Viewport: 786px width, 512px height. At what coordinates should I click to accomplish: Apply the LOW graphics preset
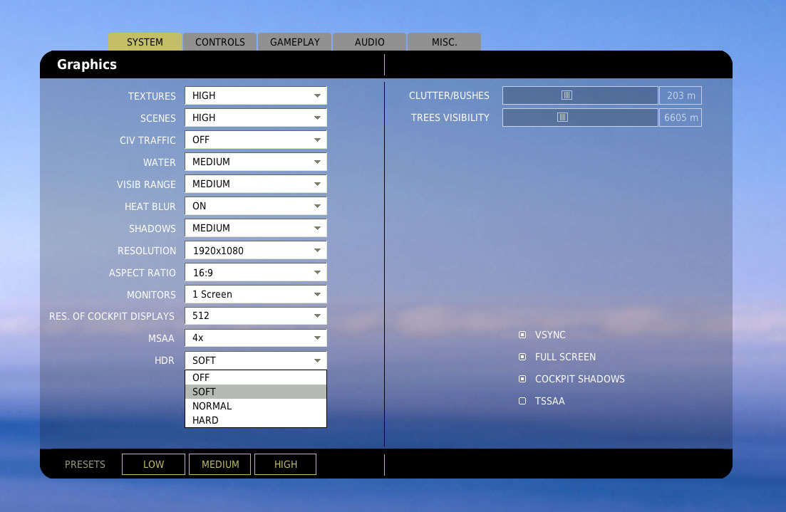pyautogui.click(x=153, y=464)
